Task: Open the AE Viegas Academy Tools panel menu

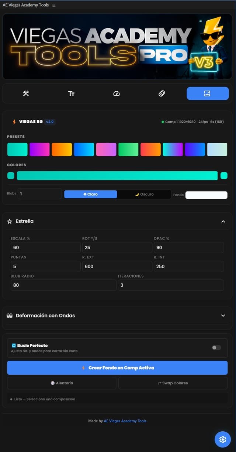Action: coord(54,5)
